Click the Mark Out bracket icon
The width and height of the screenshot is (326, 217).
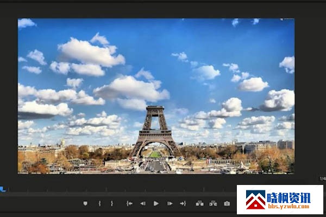point(112,203)
